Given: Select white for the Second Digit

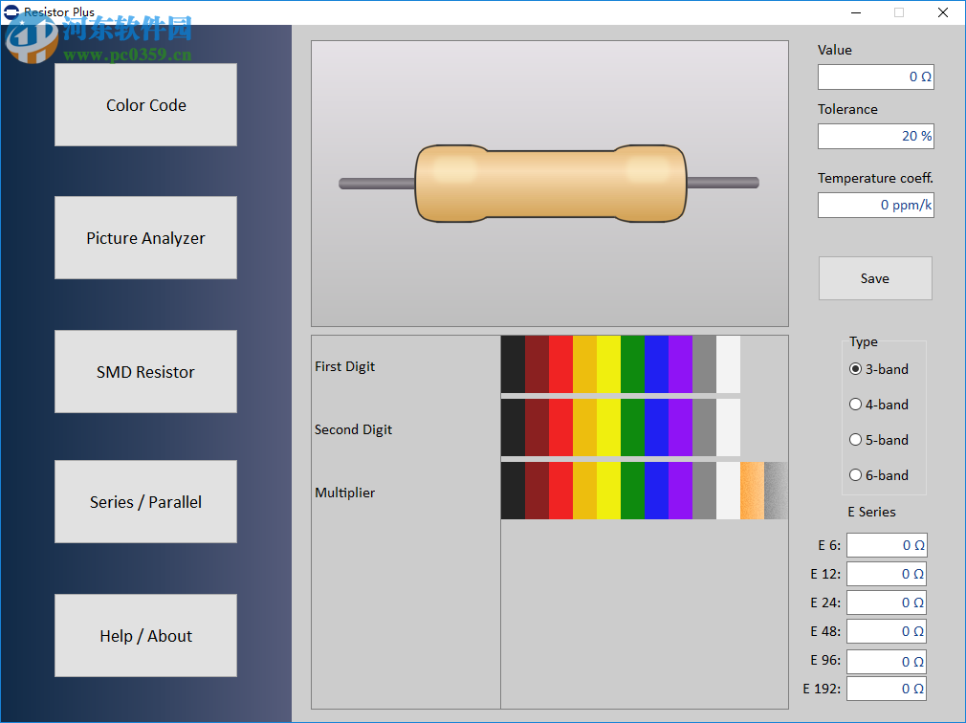Looking at the screenshot, I should click(x=727, y=429).
